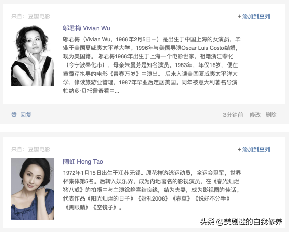Viewport: 289px width, 232px height.
Task: Click Vivian Wu biography paragraph text
Action: point(152,65)
